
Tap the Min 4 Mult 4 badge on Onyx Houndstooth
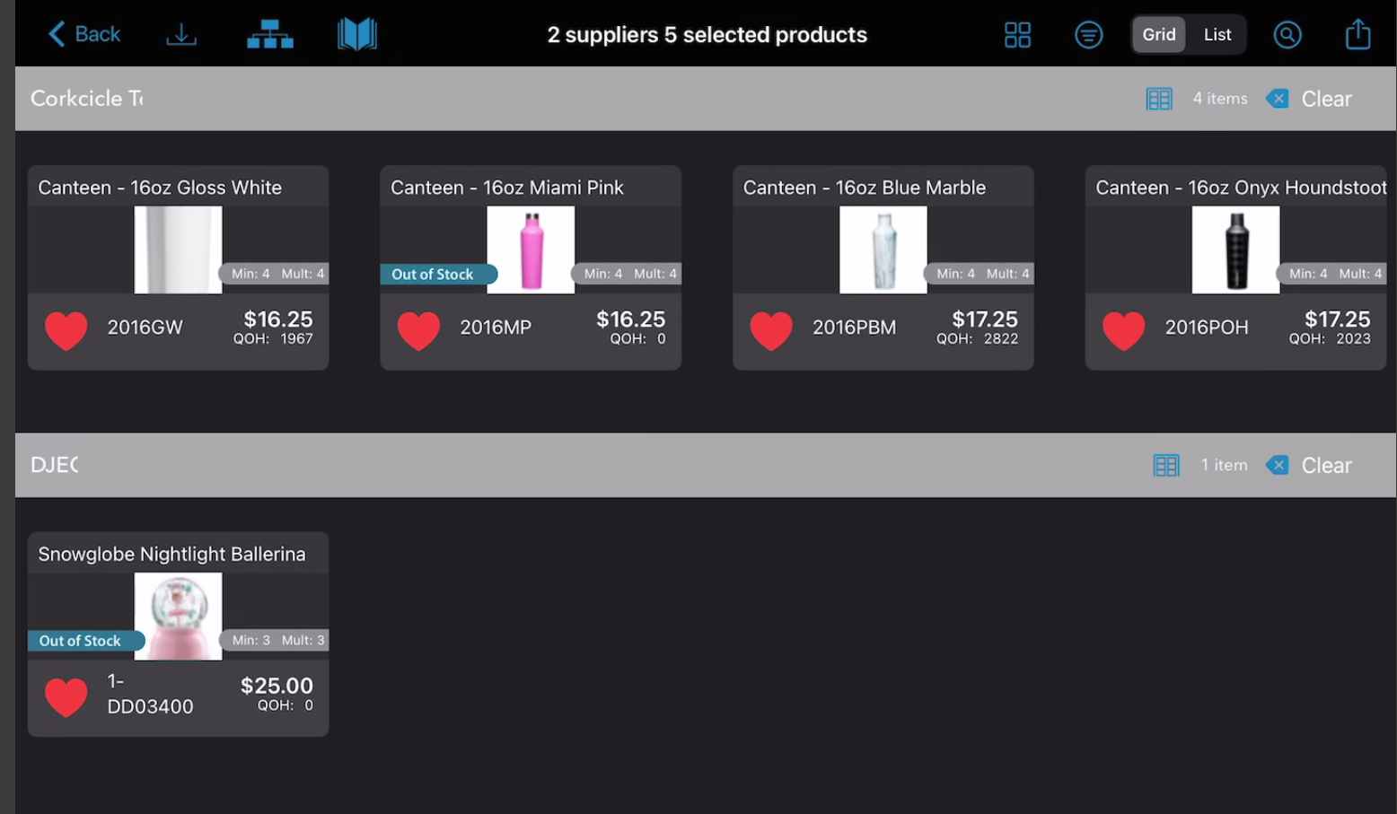(x=1332, y=274)
